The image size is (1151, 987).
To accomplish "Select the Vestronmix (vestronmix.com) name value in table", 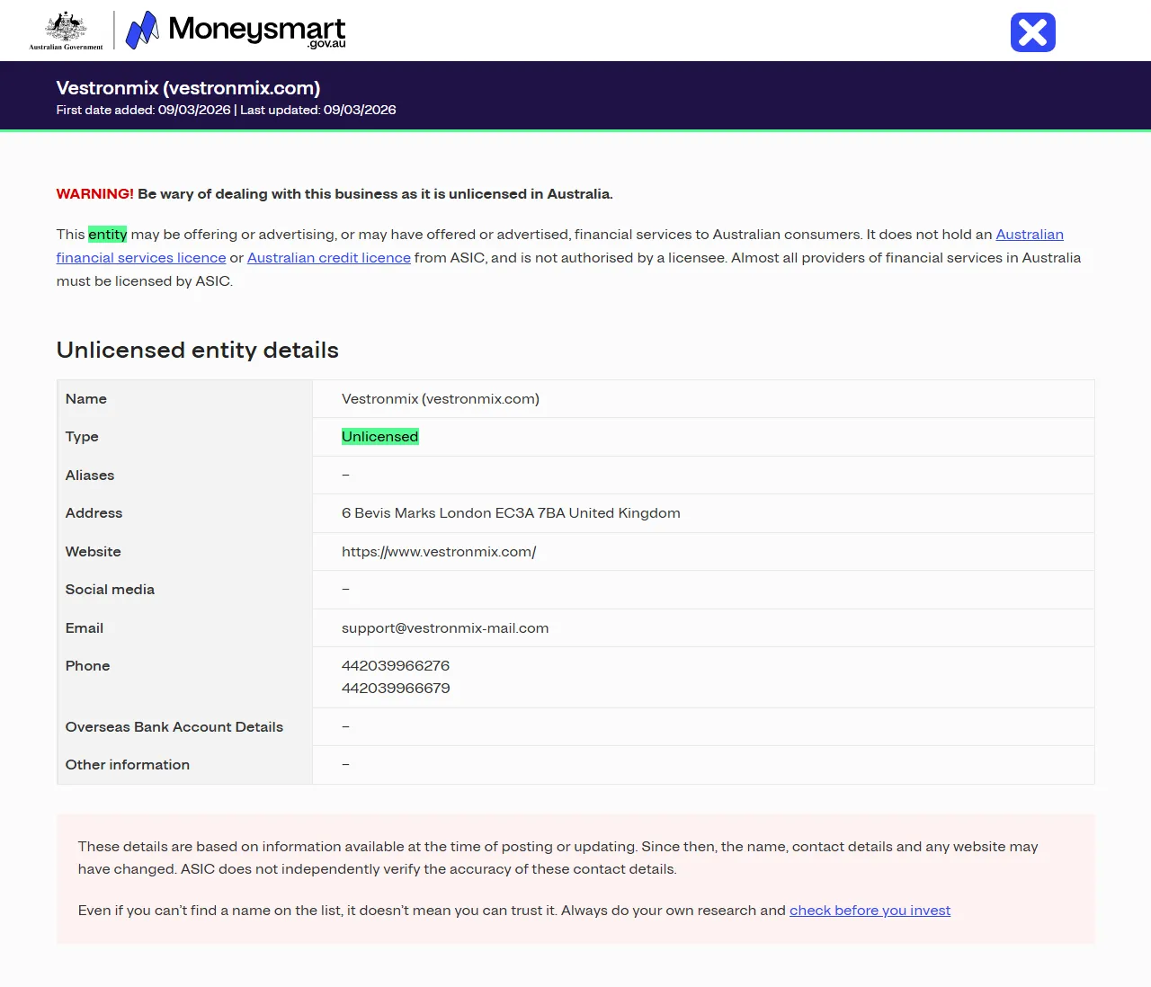I will tap(441, 399).
